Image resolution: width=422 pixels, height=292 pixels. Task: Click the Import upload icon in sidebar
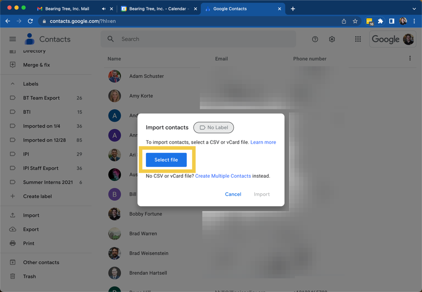pyautogui.click(x=12, y=216)
